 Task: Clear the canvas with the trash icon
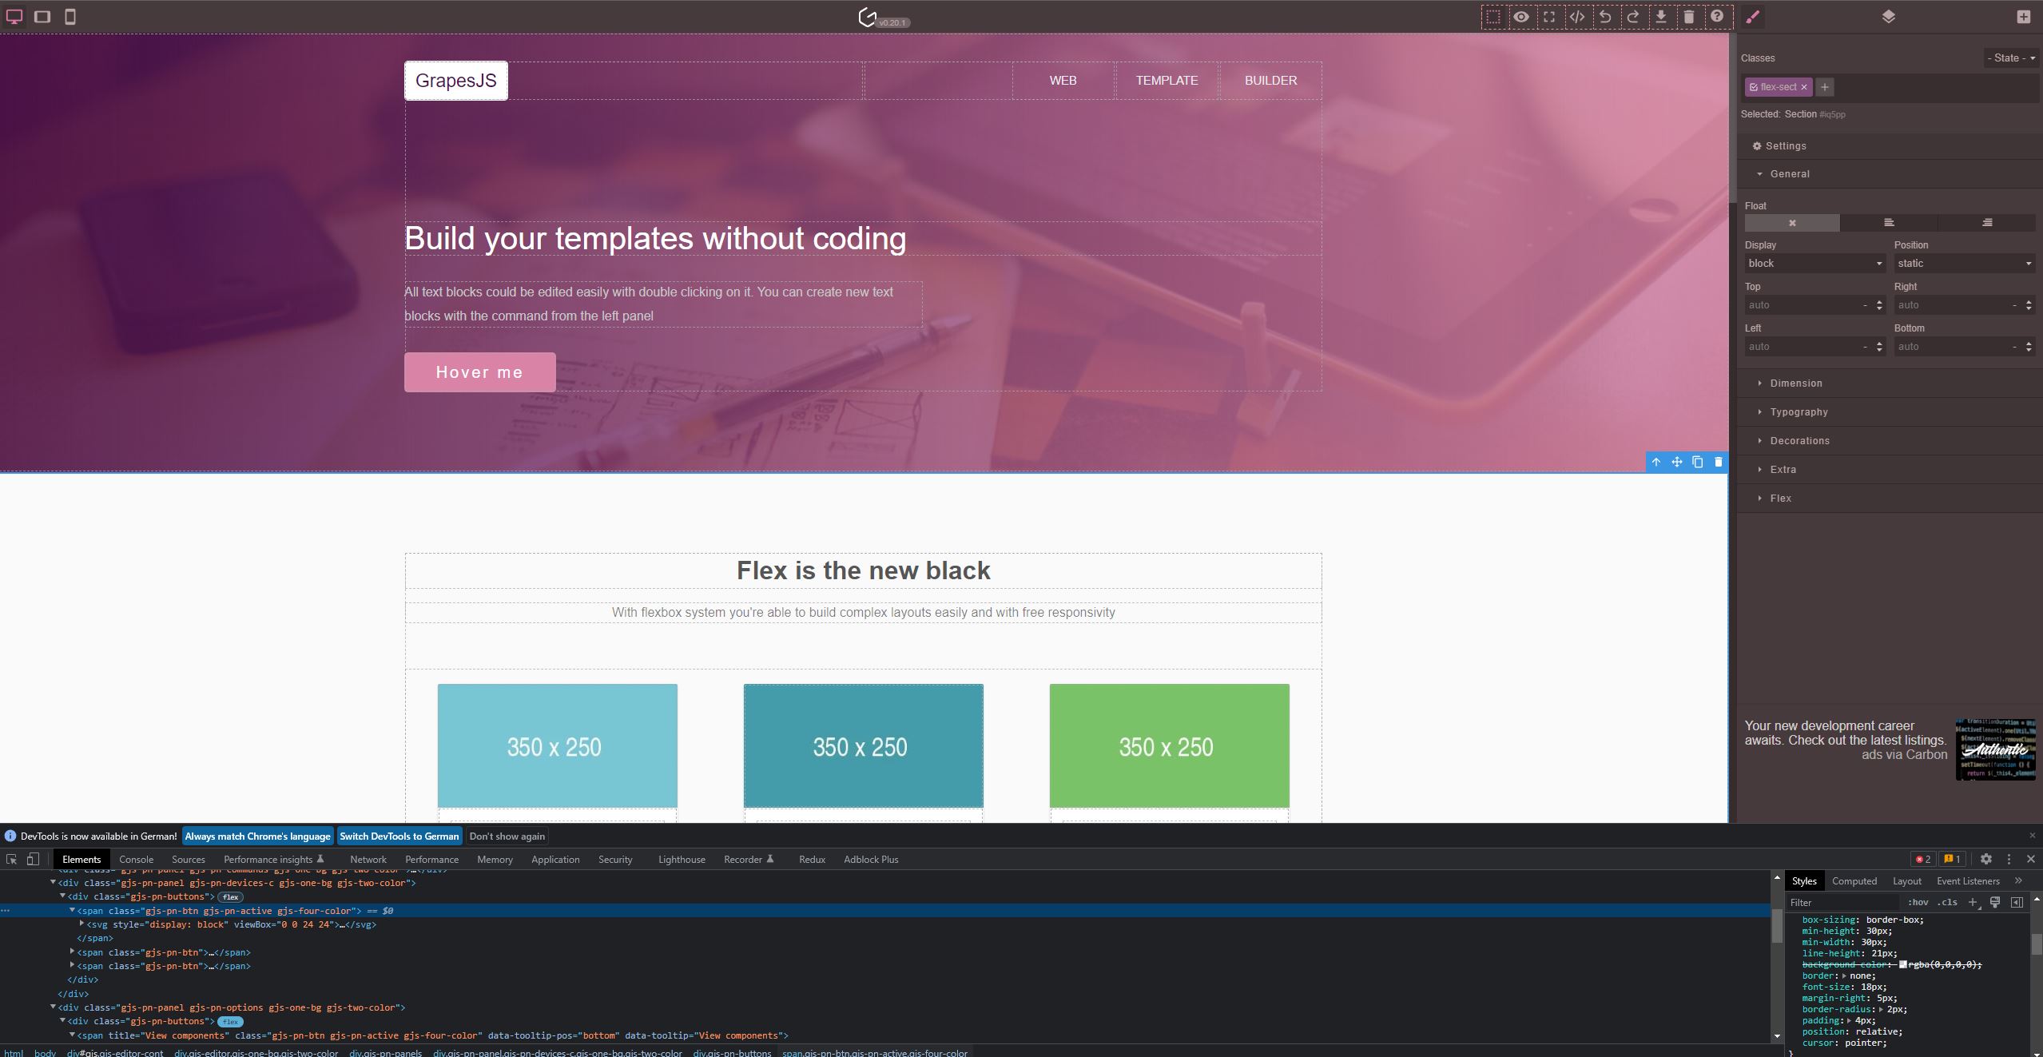[1689, 16]
